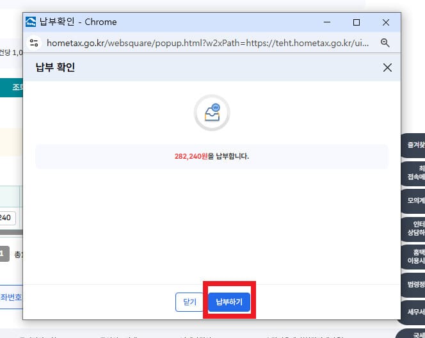Click the amount field ending 240 in background
The width and height of the screenshot is (425, 338).
(x=8, y=218)
